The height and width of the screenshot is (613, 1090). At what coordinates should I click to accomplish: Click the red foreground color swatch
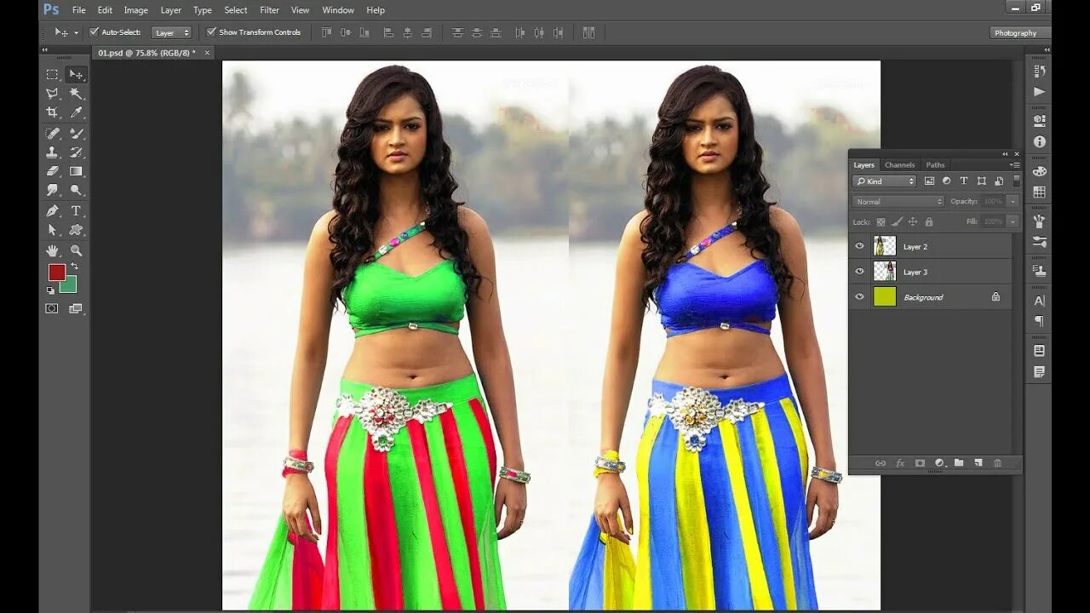(56, 272)
